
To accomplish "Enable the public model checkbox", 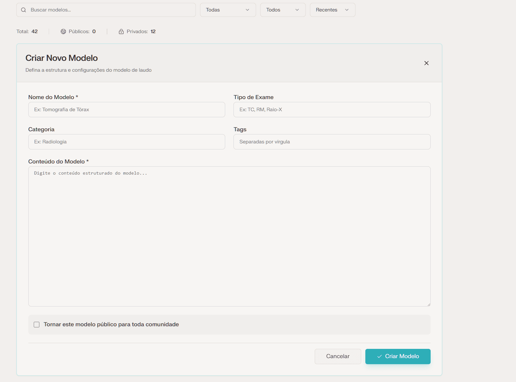I will [37, 325].
